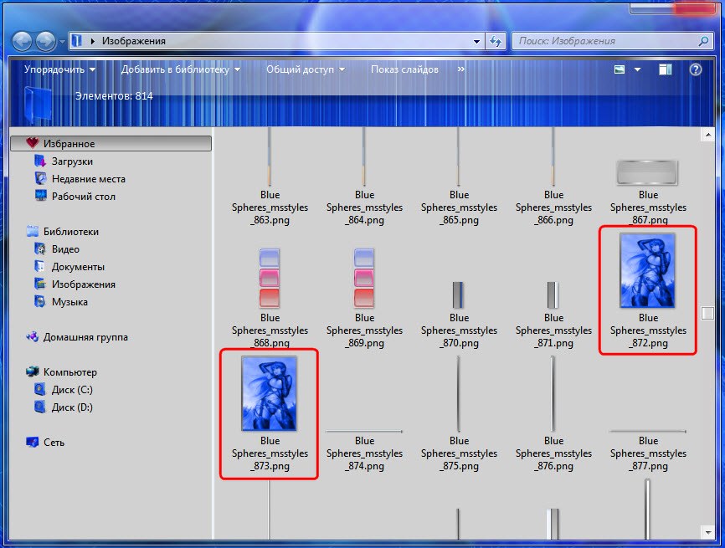The height and width of the screenshot is (548, 725).
Task: Click the Видео library icon
Action: point(40,248)
